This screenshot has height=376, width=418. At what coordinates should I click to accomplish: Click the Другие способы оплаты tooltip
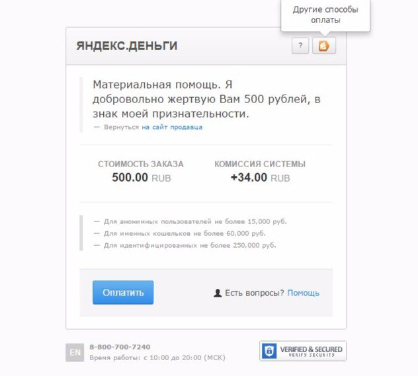pos(325,15)
